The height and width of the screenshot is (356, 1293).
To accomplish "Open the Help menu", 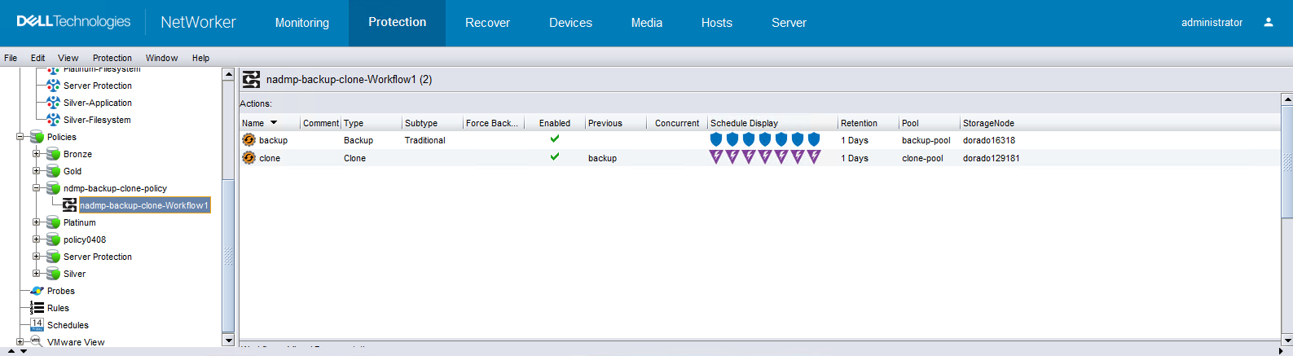I will 200,58.
